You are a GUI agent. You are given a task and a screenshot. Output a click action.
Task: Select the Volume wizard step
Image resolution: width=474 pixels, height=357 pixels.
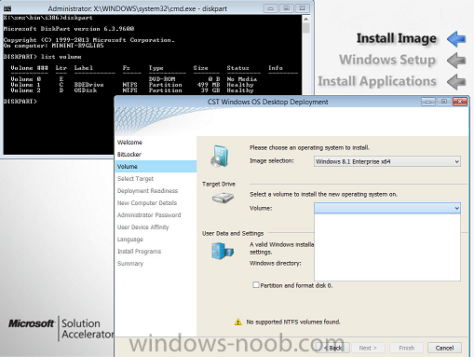click(156, 167)
